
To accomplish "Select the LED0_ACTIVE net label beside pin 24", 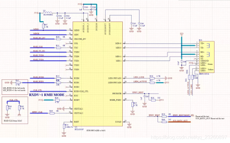I will [140, 81].
